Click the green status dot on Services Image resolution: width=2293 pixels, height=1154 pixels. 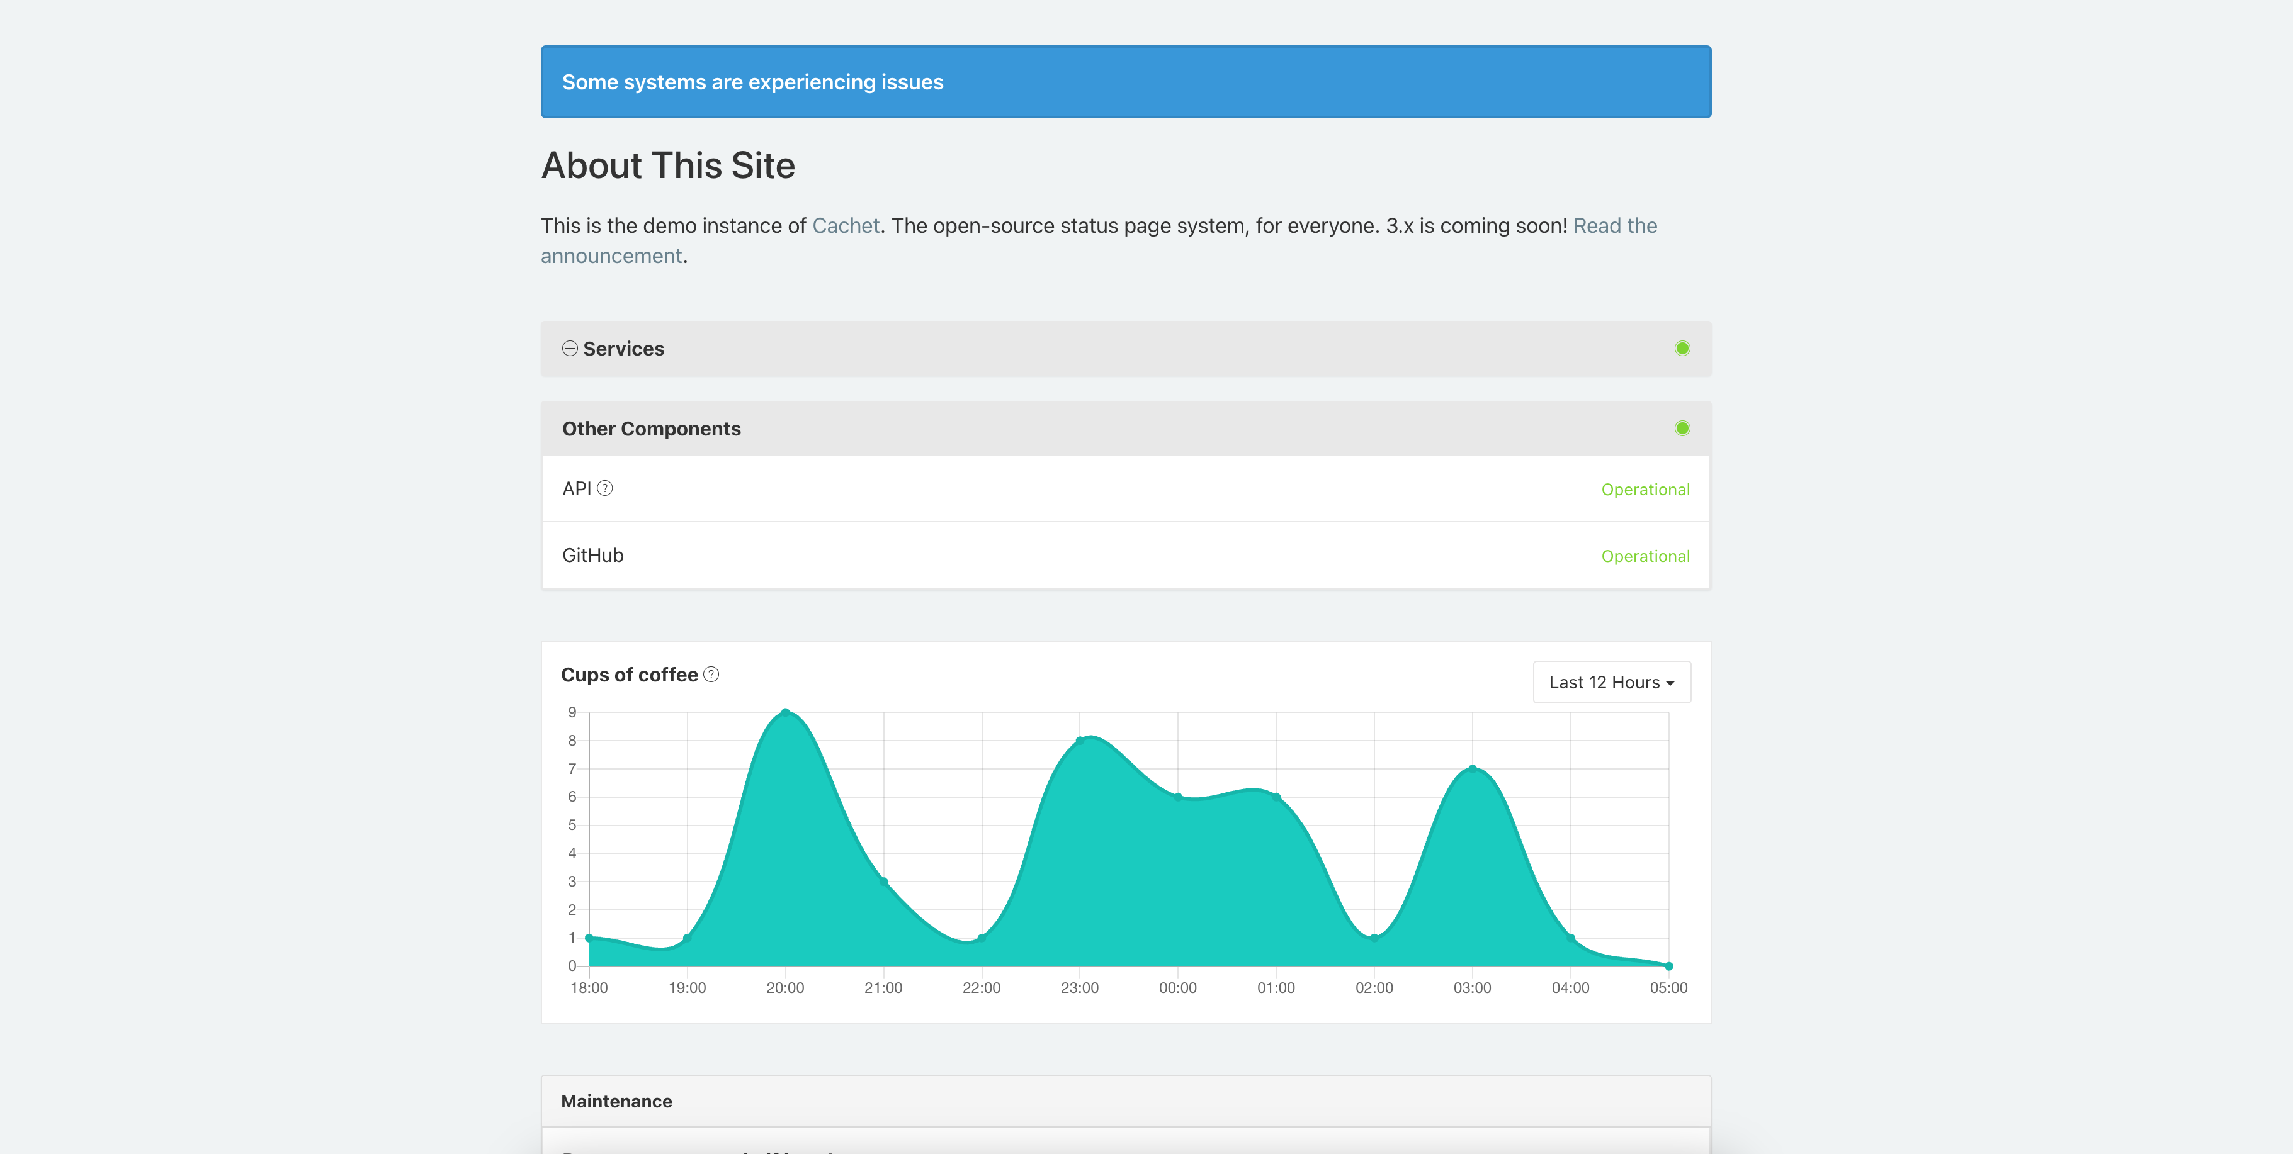[x=1682, y=349]
